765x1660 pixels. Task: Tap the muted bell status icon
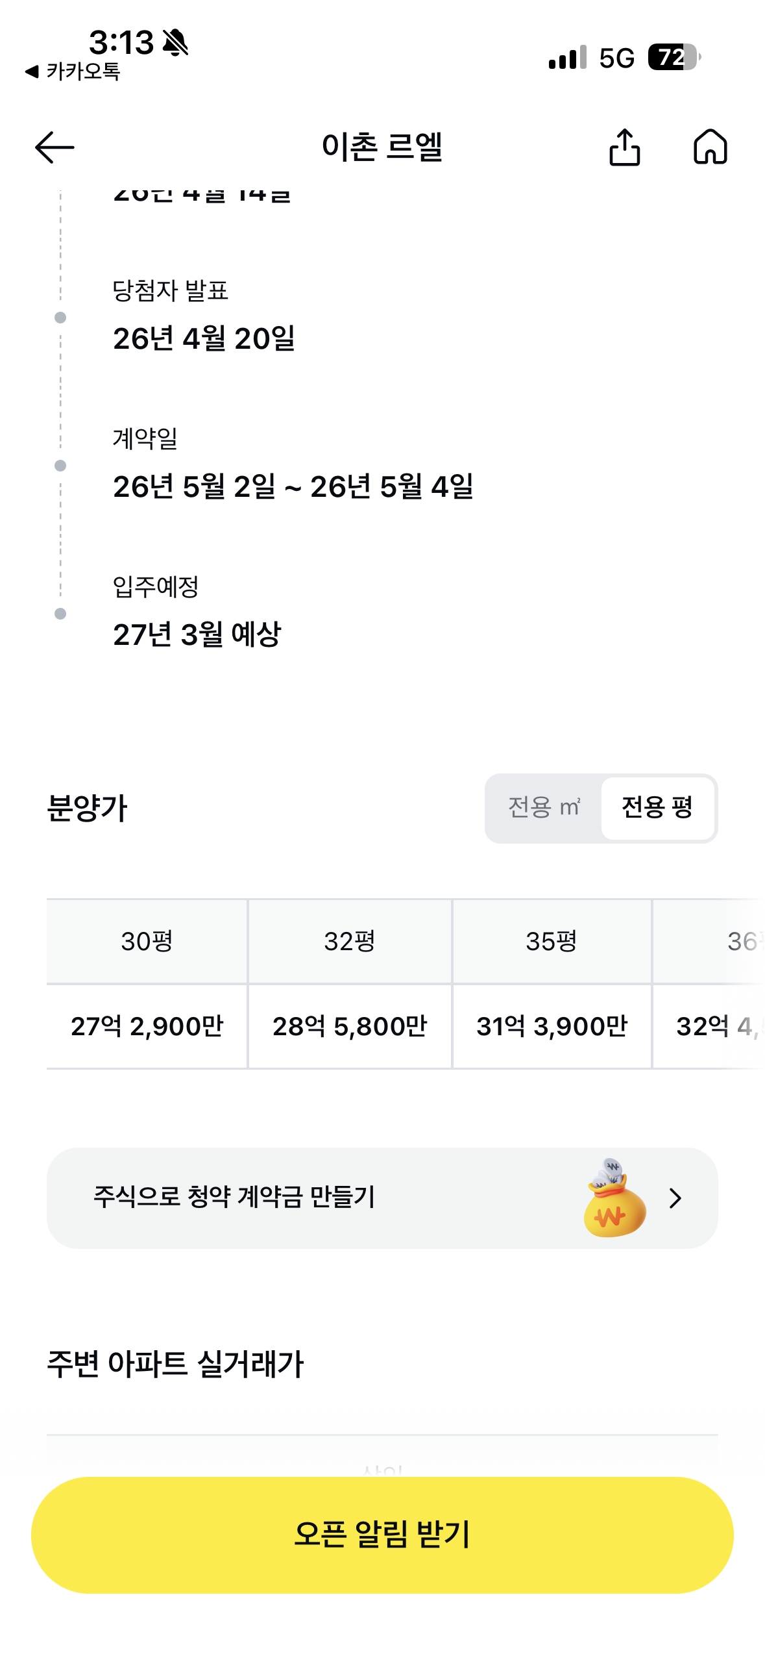[x=175, y=43]
